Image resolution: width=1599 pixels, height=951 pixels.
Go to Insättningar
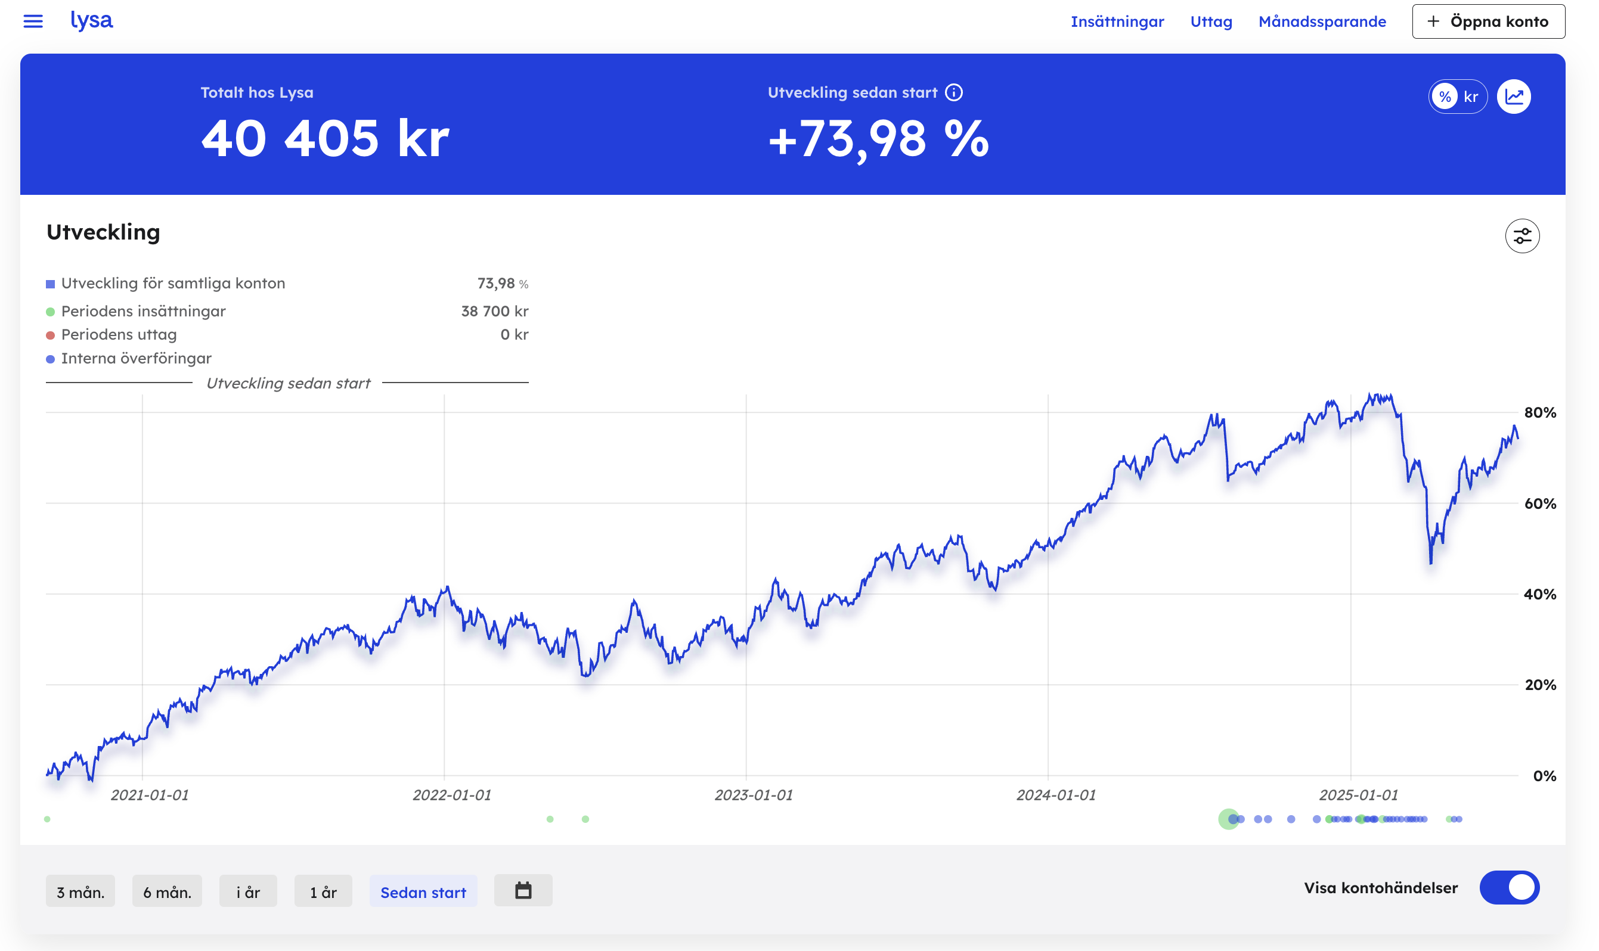tap(1117, 21)
